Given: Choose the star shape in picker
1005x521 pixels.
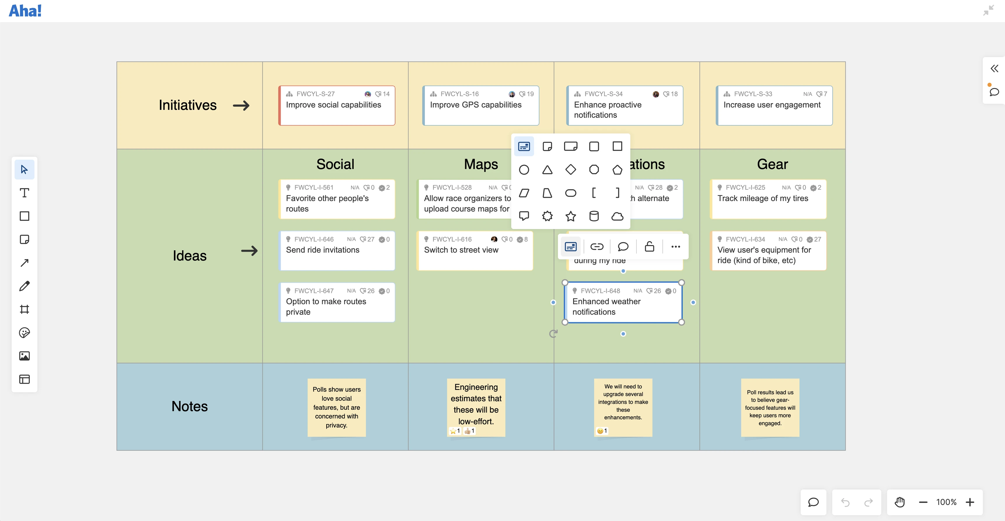Looking at the screenshot, I should click(x=570, y=216).
